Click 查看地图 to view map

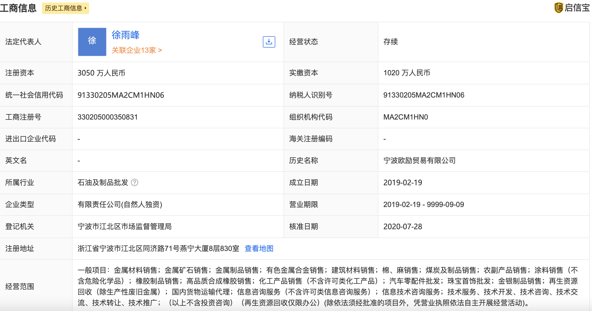[259, 249]
